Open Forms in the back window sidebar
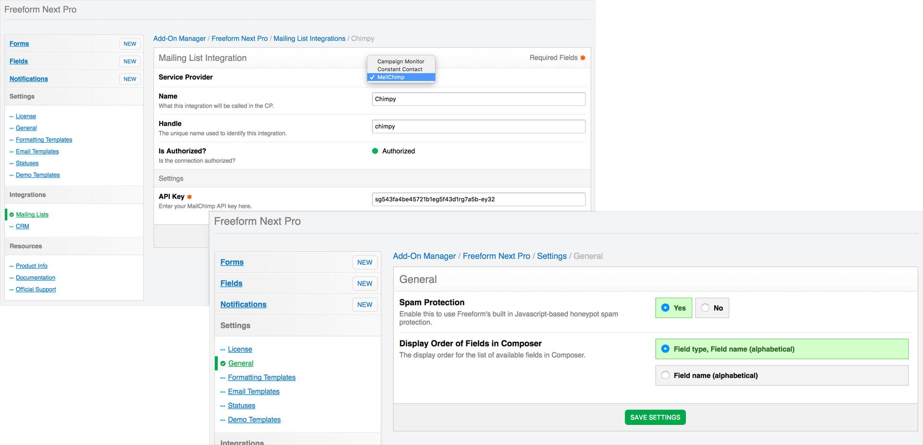 click(19, 44)
